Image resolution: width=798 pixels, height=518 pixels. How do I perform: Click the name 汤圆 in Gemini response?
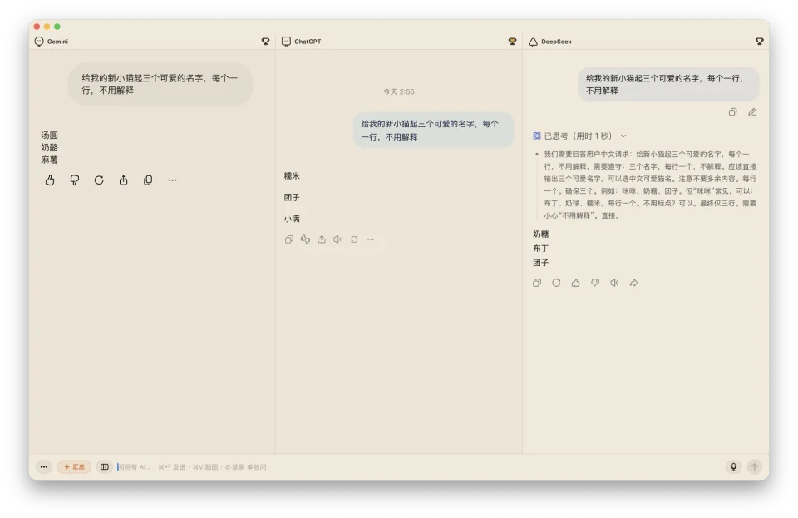tap(49, 136)
